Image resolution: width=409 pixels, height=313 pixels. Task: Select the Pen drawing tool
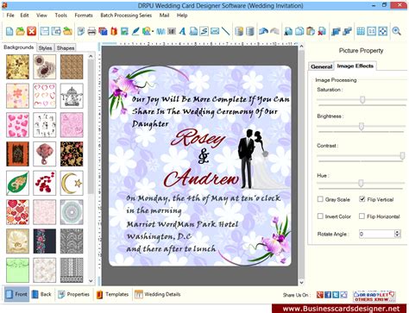(135, 31)
